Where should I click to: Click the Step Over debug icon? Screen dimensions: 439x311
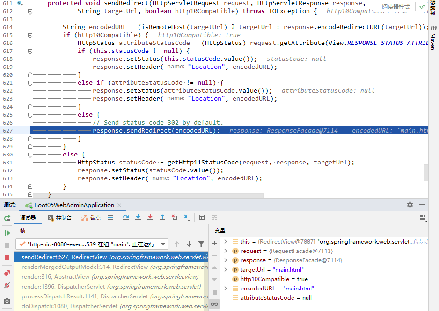pos(126,217)
